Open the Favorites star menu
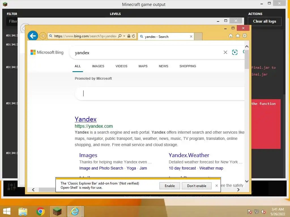The image size is (290, 217). pyautogui.click(x=238, y=36)
